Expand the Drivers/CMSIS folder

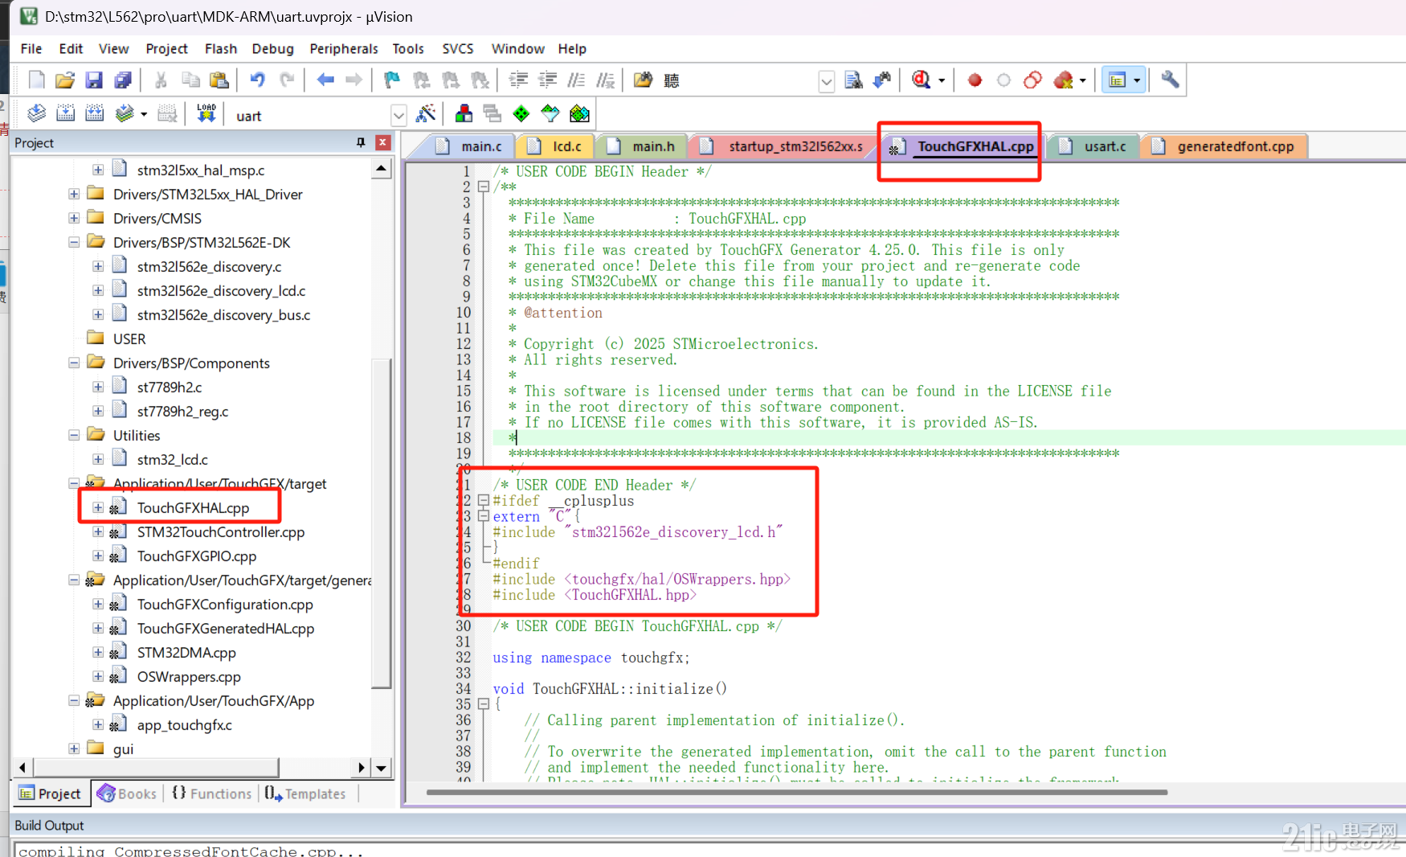click(x=74, y=218)
